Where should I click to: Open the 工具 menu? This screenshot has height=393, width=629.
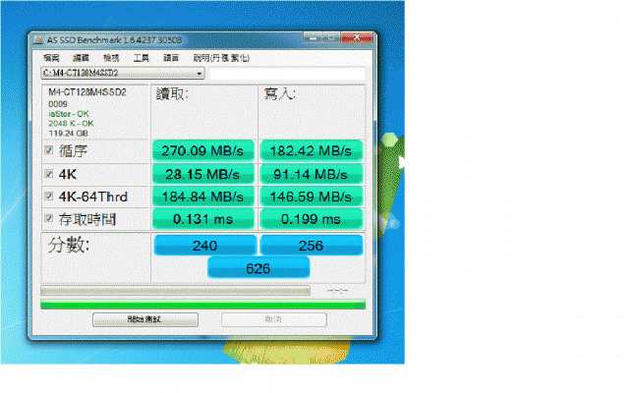coord(141,58)
